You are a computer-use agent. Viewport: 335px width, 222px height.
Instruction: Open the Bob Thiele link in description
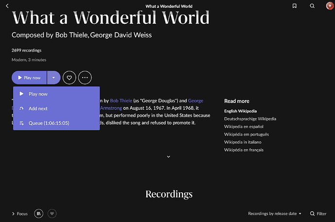coord(121,101)
